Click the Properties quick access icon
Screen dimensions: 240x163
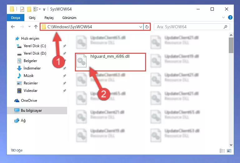point(22,9)
